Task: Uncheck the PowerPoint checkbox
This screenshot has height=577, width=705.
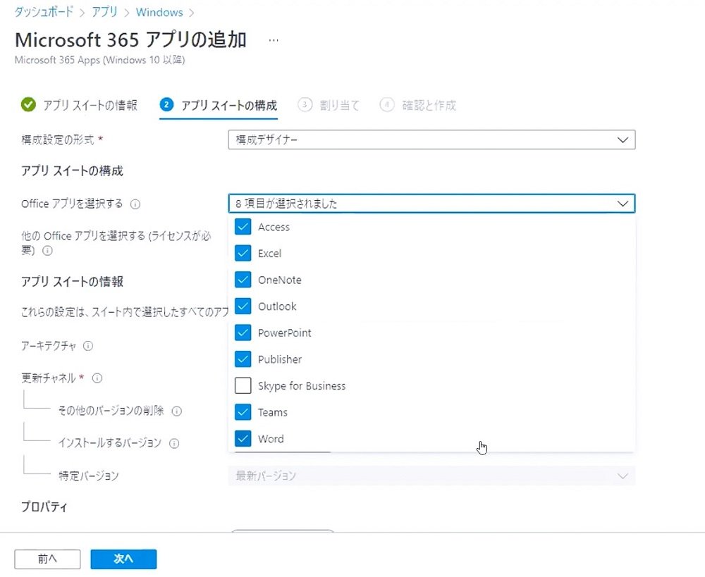Action: (x=243, y=333)
